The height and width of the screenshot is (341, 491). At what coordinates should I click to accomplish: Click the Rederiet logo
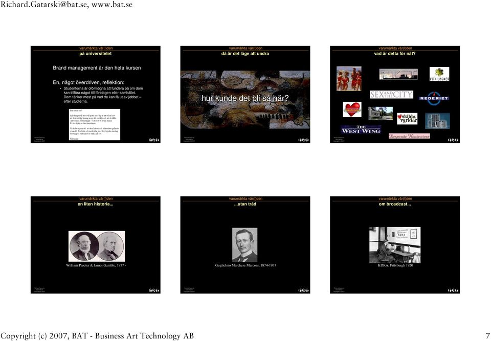click(x=434, y=98)
